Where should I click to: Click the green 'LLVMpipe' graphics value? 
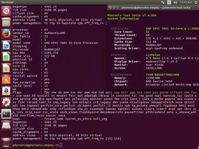[x=153, y=55]
